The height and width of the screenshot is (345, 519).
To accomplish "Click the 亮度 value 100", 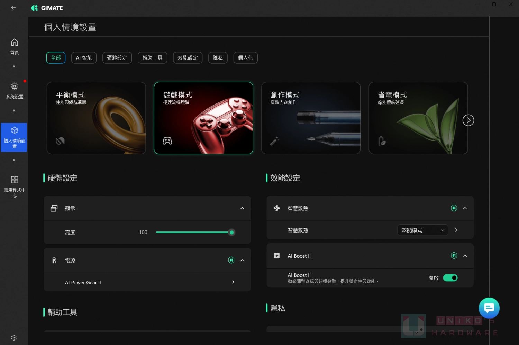I will point(143,232).
